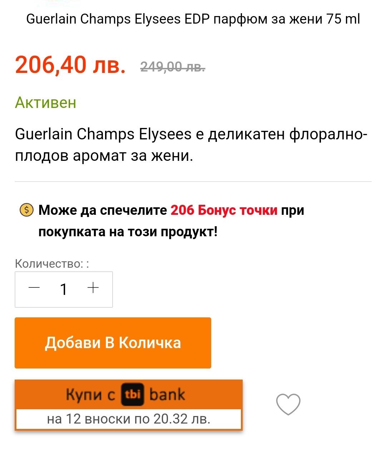
Task: Select the 206,40 лв. current price
Action: point(70,65)
